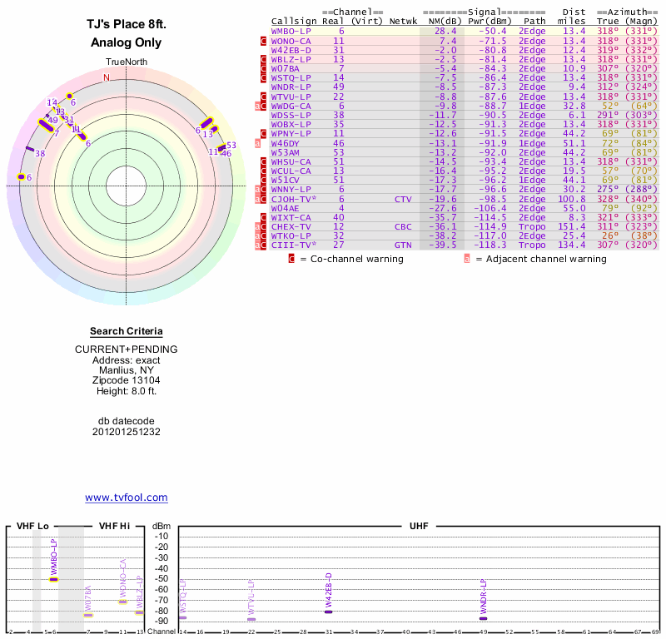Click the CJOH-TV callsign in the table
666x639 pixels.
point(293,199)
